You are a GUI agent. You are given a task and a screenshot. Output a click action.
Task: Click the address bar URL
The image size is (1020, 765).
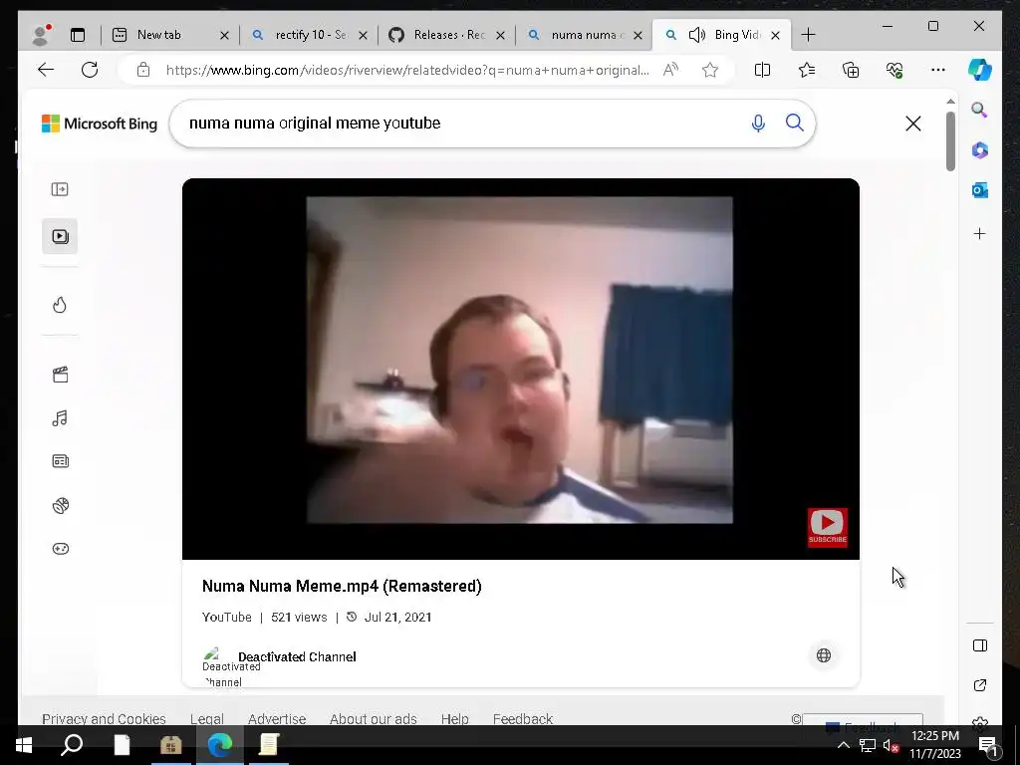[x=407, y=71]
